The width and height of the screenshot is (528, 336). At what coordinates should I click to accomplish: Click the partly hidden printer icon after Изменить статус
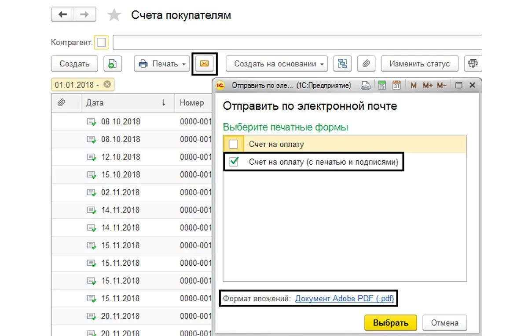tap(473, 64)
